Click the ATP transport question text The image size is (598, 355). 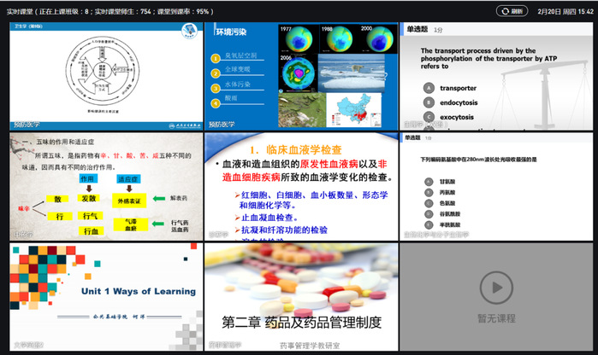(x=488, y=58)
